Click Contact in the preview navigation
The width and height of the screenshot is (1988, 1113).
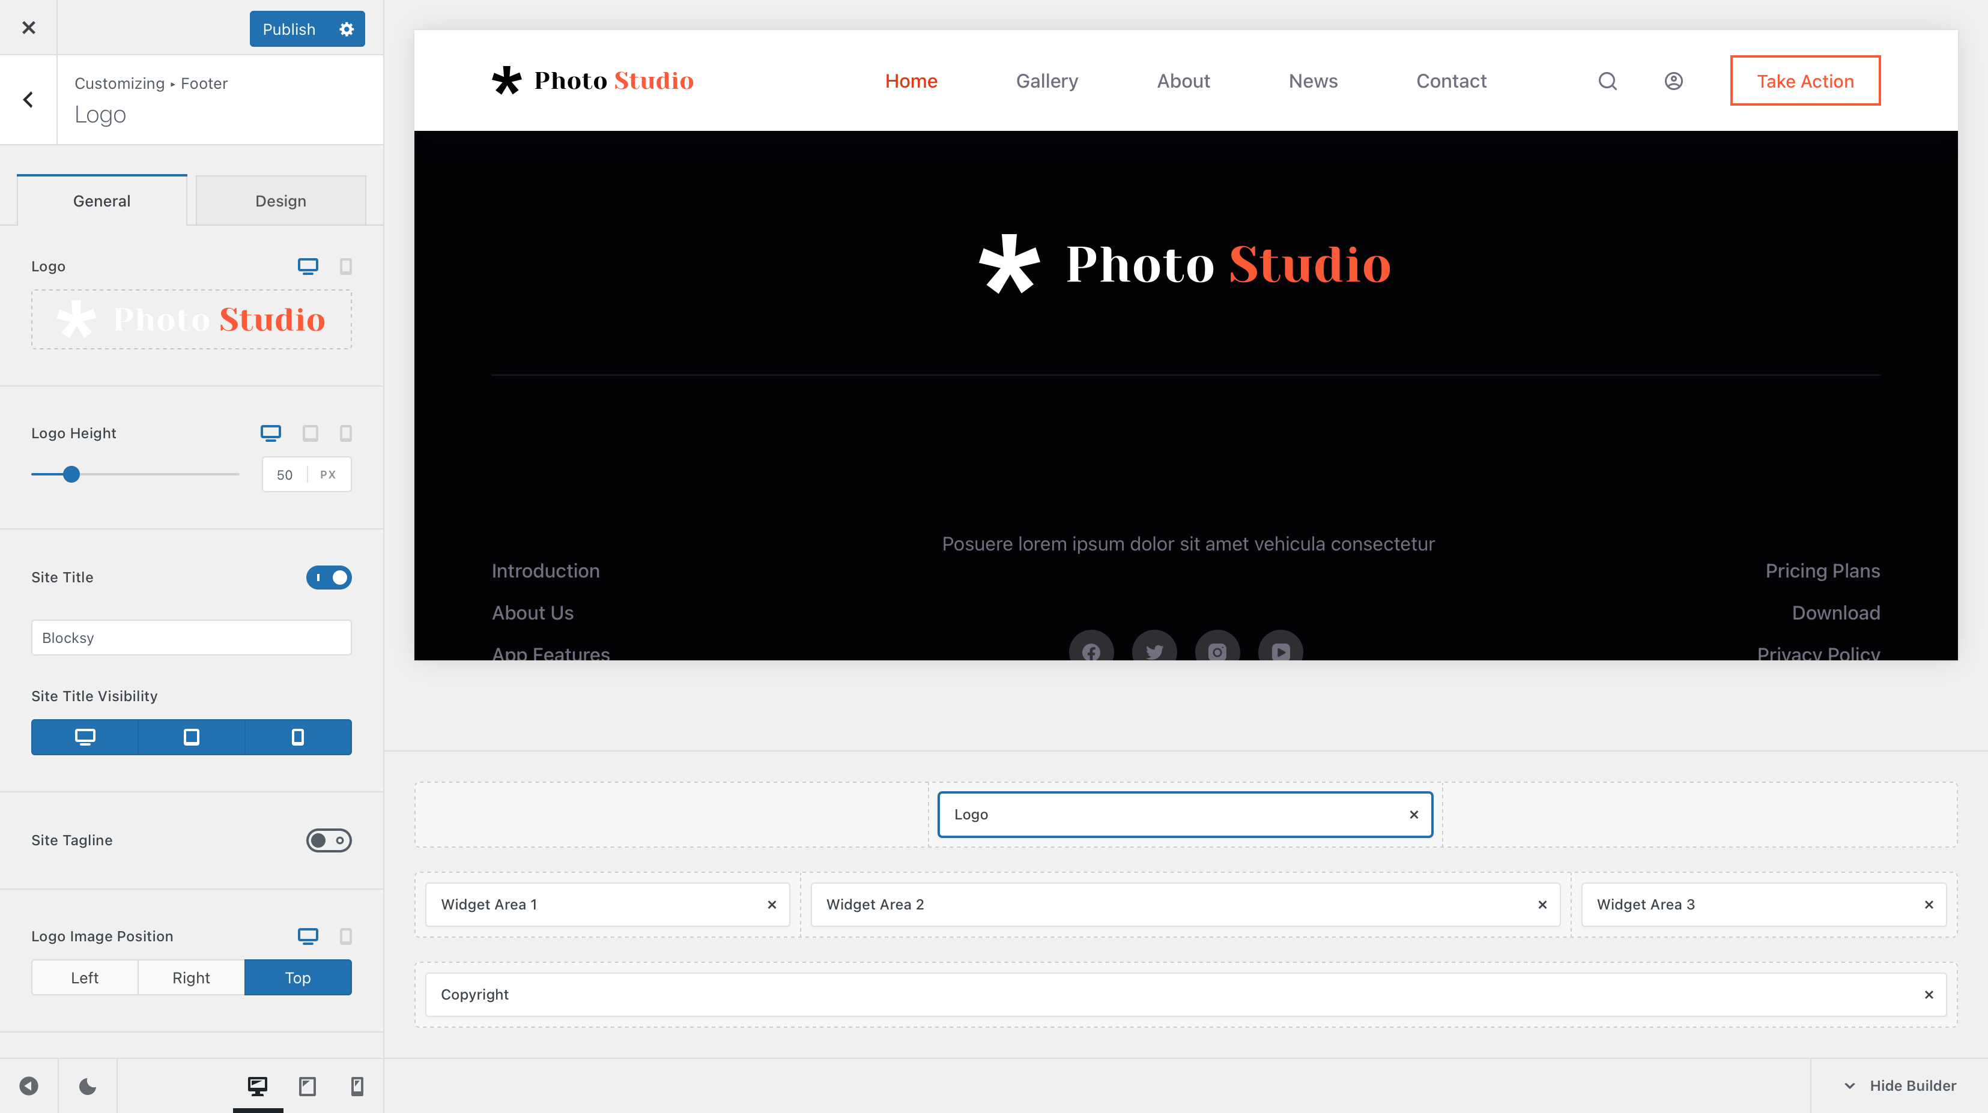(x=1451, y=81)
